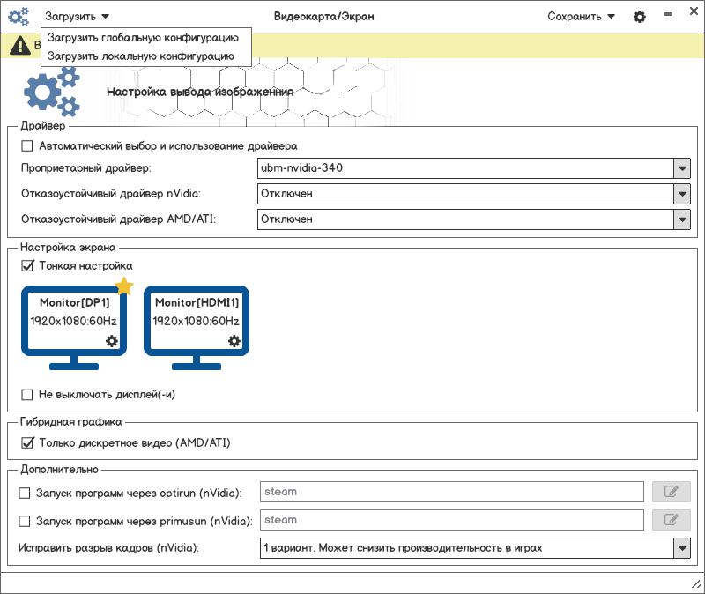Image resolution: width=705 pixels, height=594 pixels.
Task: Open gear settings on Monitor[HDMI1]
Action: [234, 341]
